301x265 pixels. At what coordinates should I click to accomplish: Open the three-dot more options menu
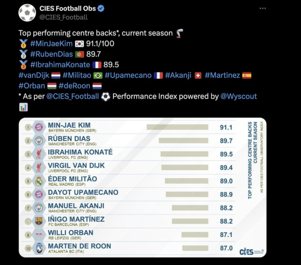coord(262,8)
